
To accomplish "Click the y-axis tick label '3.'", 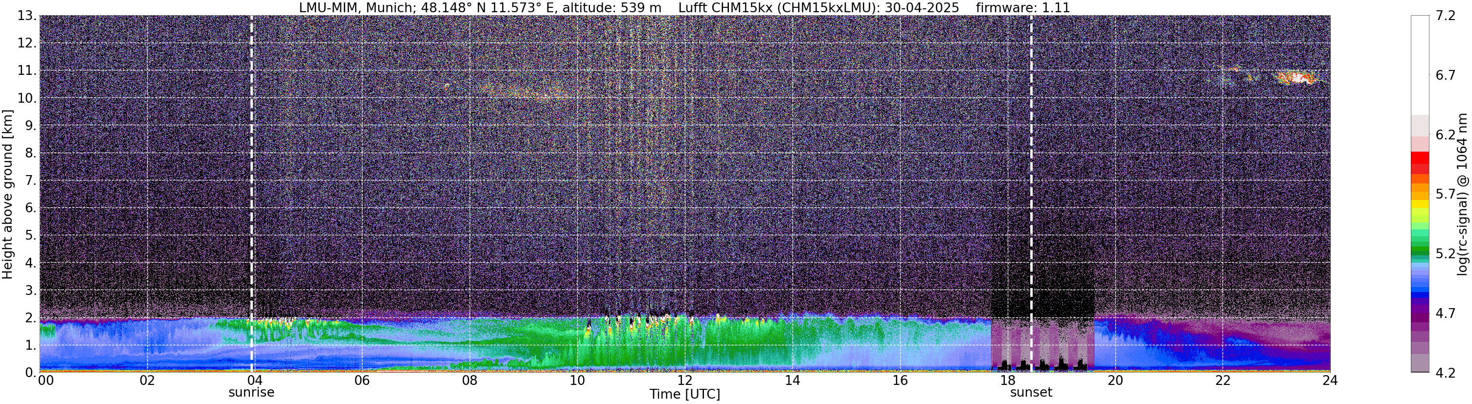I will coord(31,290).
